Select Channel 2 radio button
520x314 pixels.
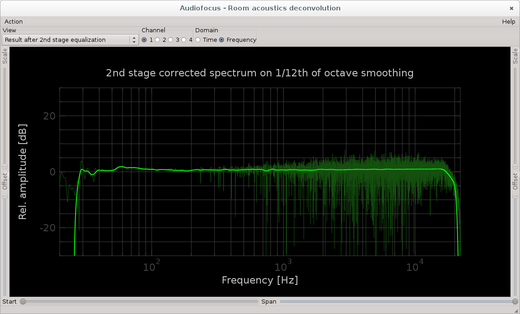[157, 40]
